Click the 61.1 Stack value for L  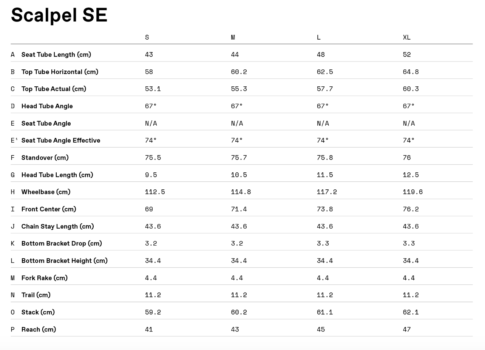325,312
